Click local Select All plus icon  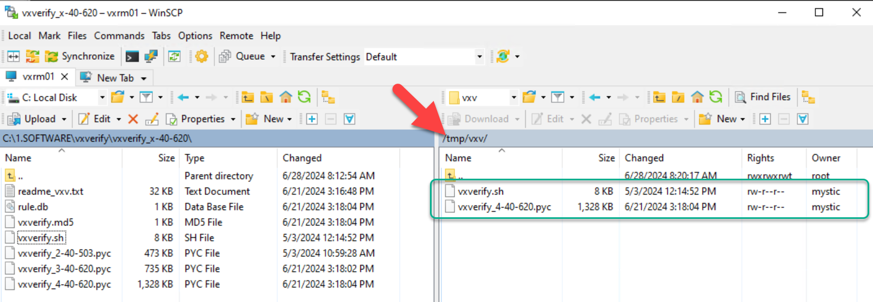click(312, 119)
